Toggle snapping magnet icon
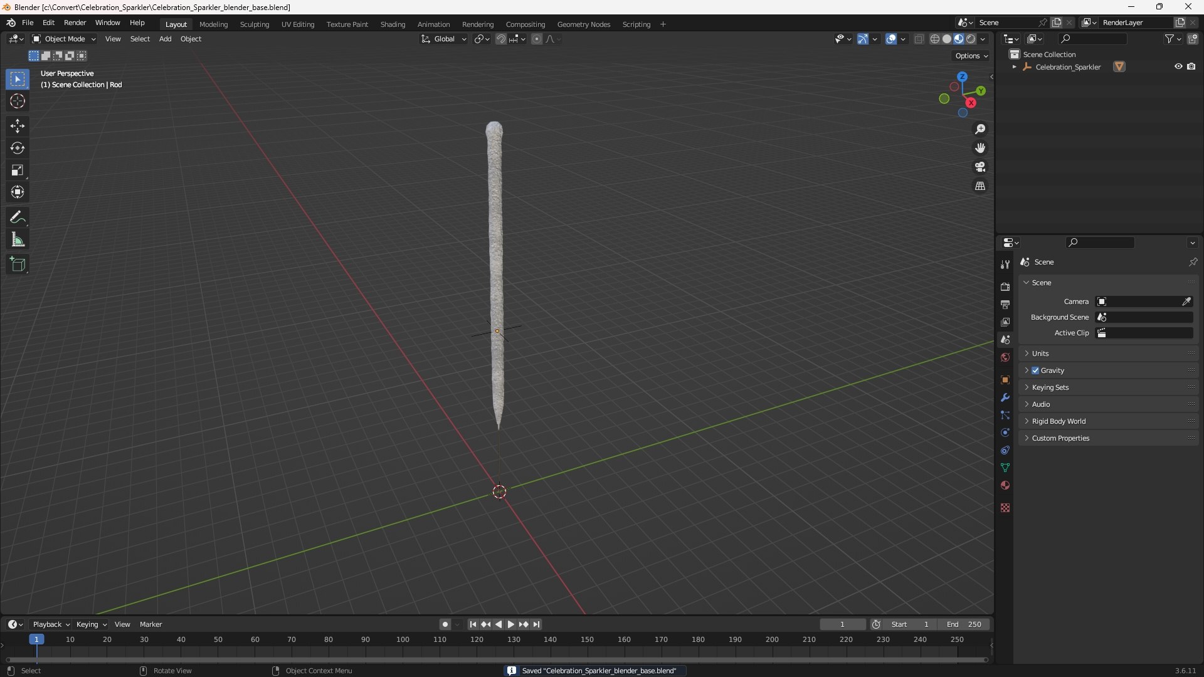This screenshot has width=1204, height=677. (x=500, y=39)
